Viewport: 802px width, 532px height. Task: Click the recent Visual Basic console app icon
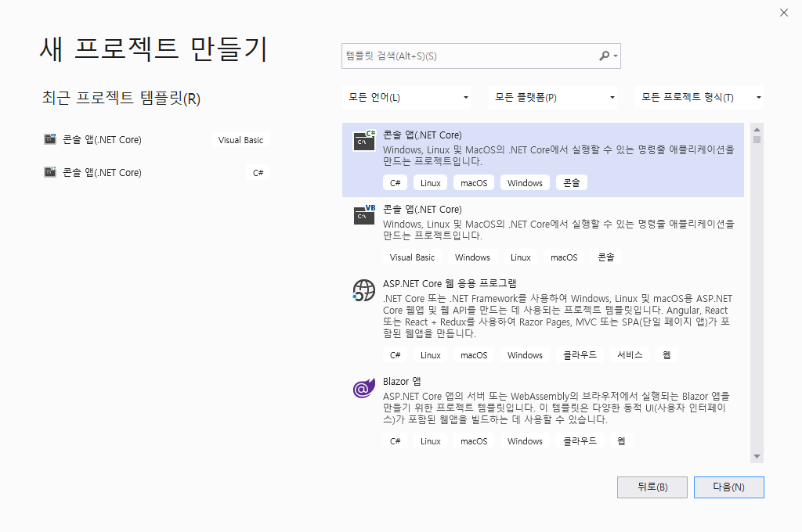[x=50, y=139]
